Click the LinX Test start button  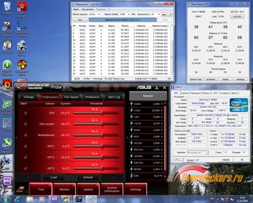80,20
